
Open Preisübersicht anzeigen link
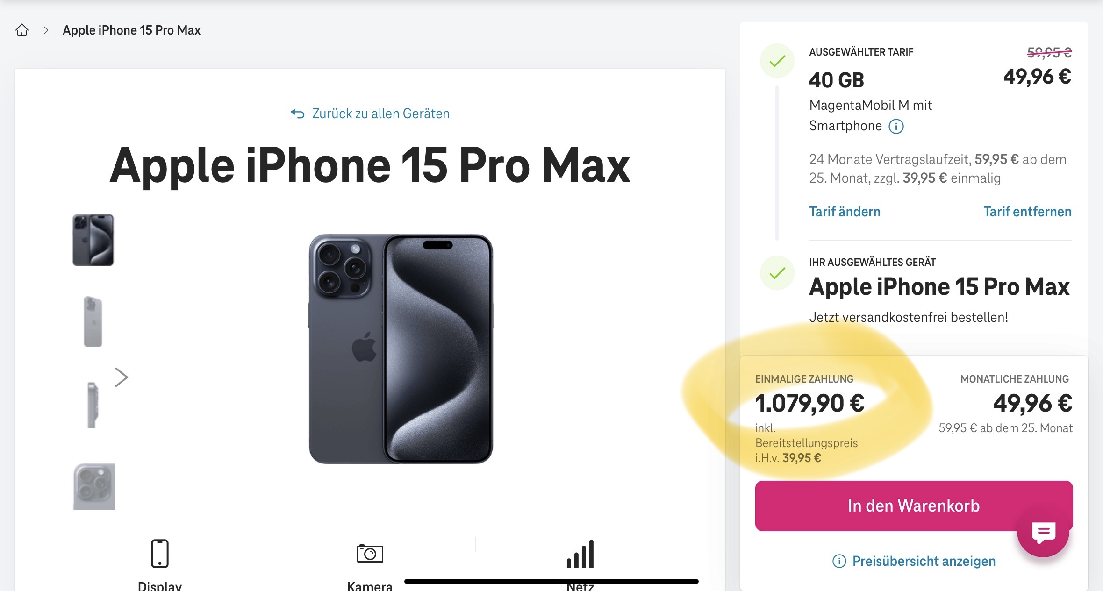pyautogui.click(x=924, y=561)
